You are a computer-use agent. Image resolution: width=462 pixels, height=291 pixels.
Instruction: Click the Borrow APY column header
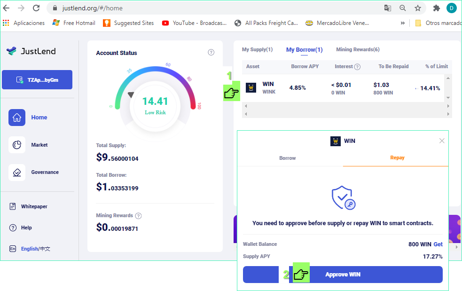[305, 66]
